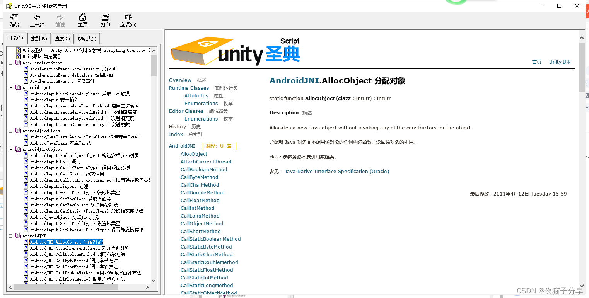Collapse the AndroidJavaObject tree node

[11, 149]
